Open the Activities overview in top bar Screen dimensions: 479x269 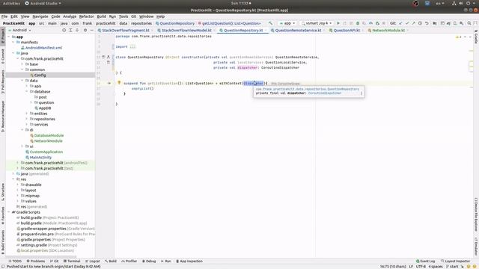pyautogui.click(x=11, y=3)
